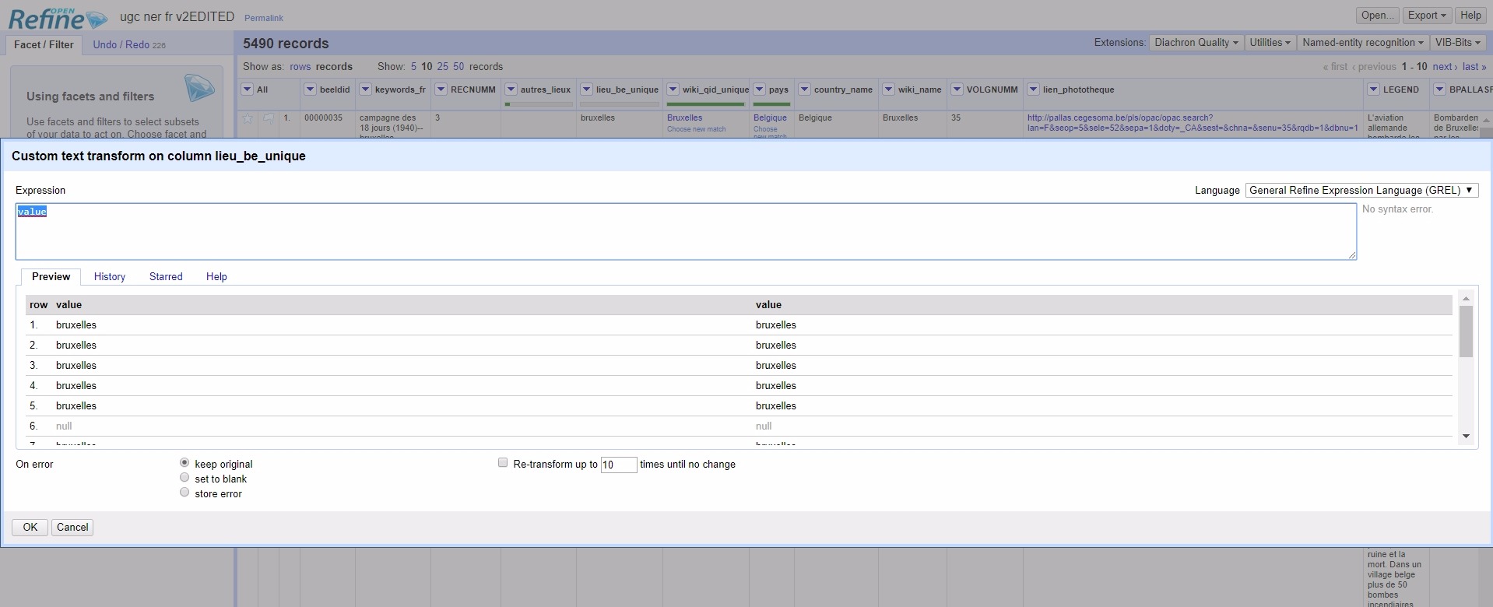Open Named-entity recognition menu
This screenshot has width=1493, height=607.
pyautogui.click(x=1363, y=43)
